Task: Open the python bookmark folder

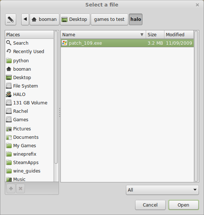Action: point(29,60)
